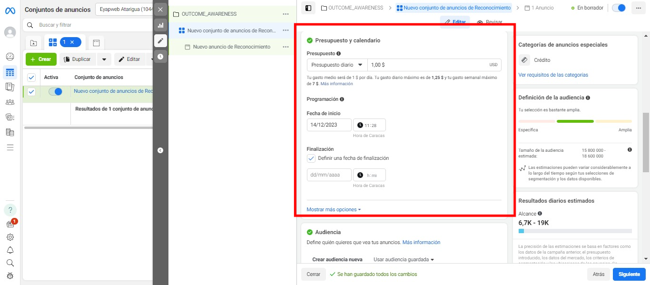Toggle the draft status switch at top right

[x=619, y=8]
